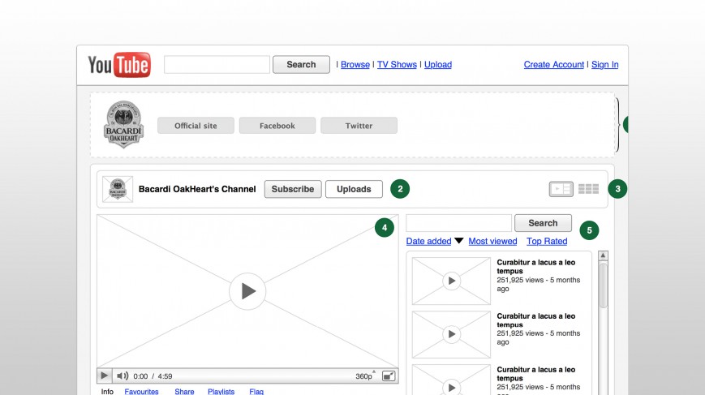Mute the video with speaker icon
The image size is (705, 395).
pyautogui.click(x=123, y=376)
